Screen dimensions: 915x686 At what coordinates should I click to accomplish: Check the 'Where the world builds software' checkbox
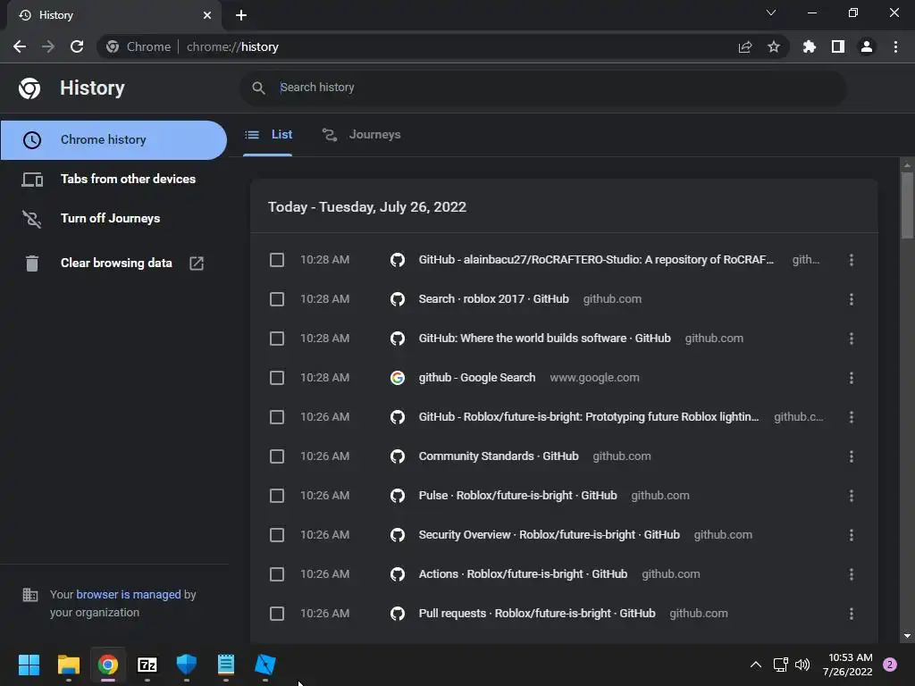[x=277, y=339]
